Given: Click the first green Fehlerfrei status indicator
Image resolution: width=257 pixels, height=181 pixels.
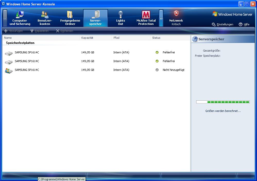Looking at the screenshot, I should click(x=157, y=52).
